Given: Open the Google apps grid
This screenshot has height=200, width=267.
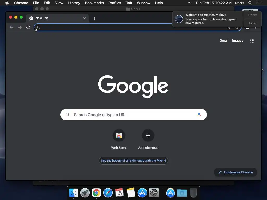Looking at the screenshot, I should (x=252, y=41).
